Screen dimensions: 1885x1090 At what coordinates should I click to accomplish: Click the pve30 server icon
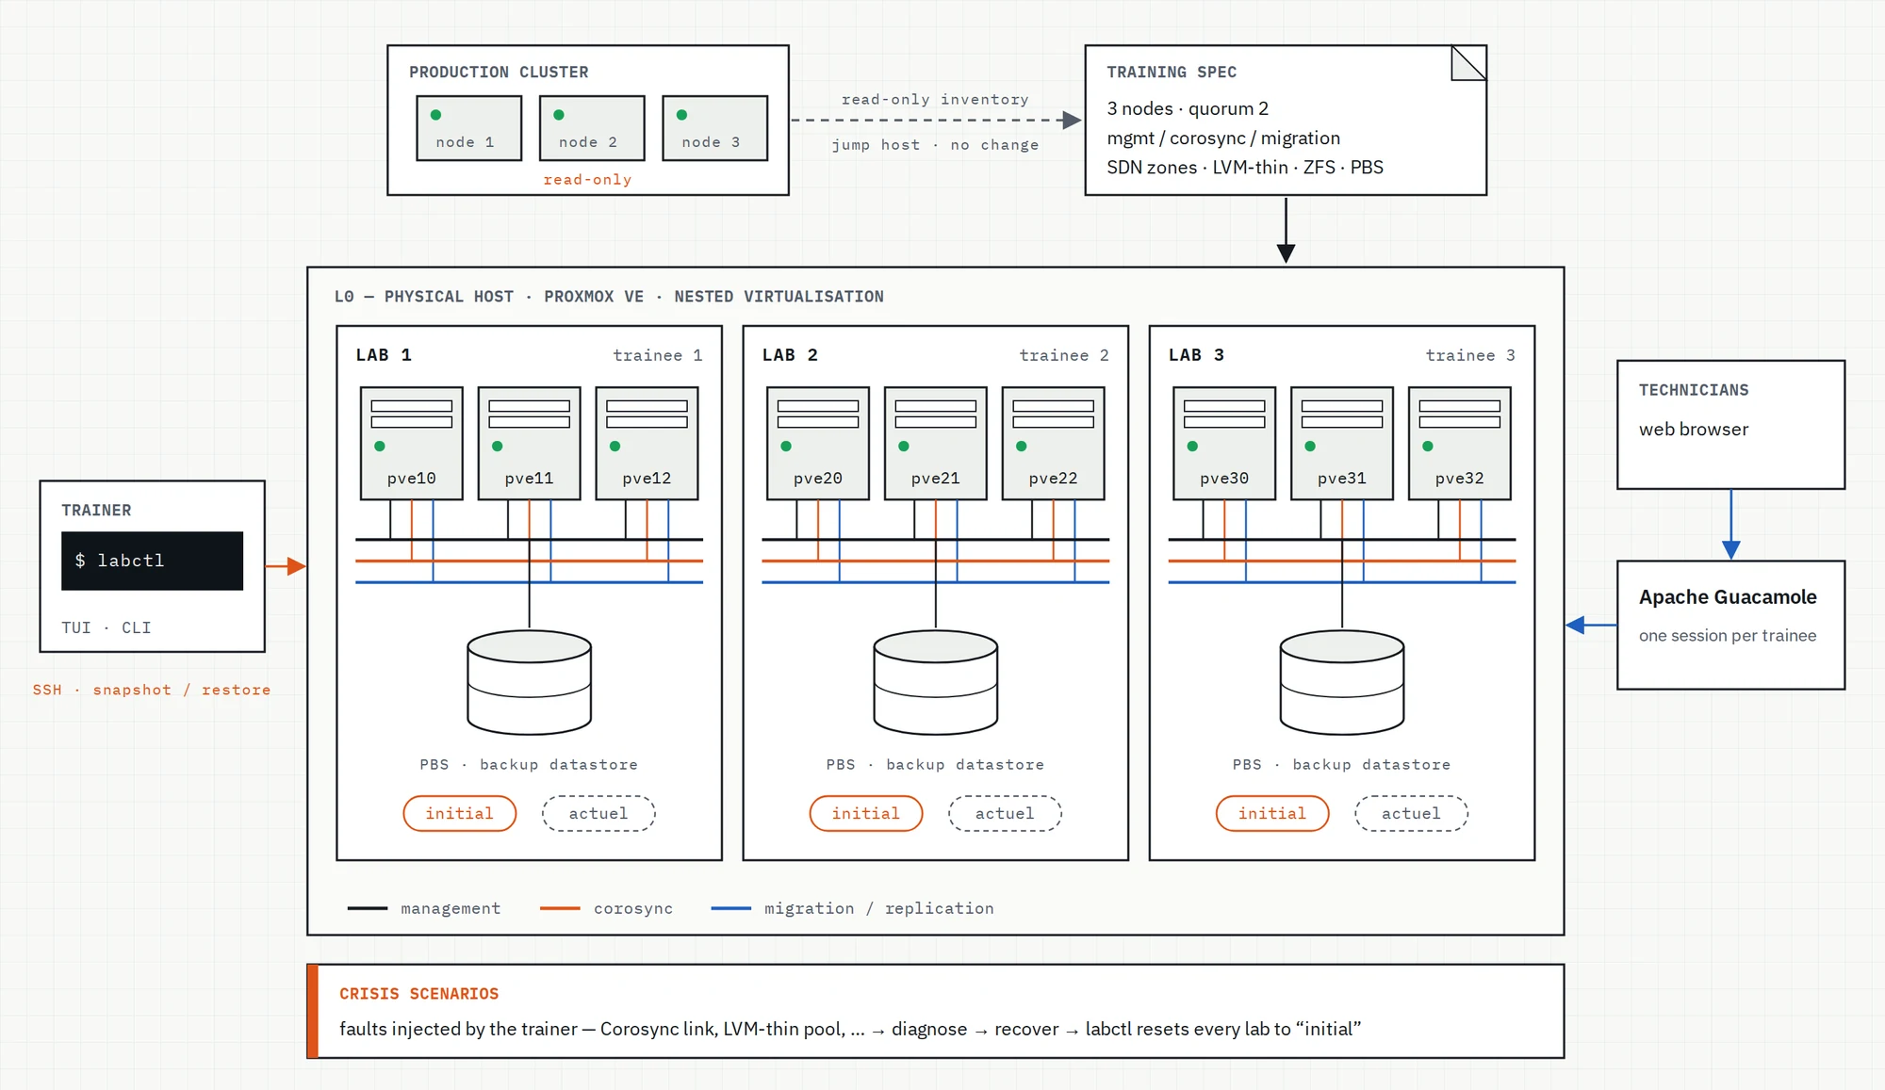click(x=1224, y=443)
